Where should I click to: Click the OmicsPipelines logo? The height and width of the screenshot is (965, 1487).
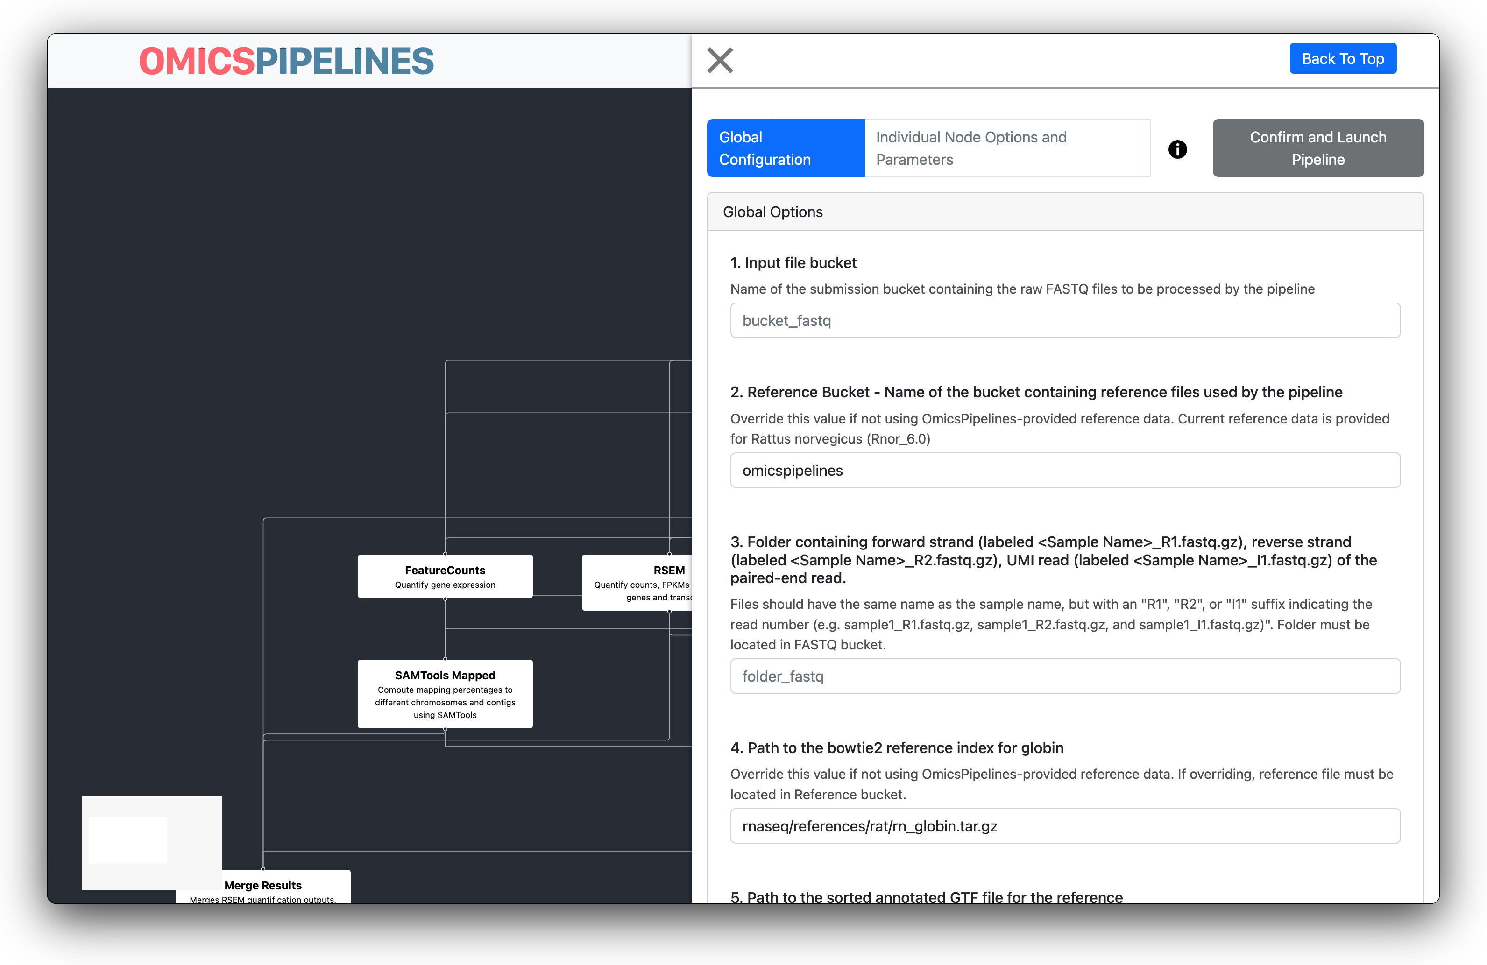286,61
